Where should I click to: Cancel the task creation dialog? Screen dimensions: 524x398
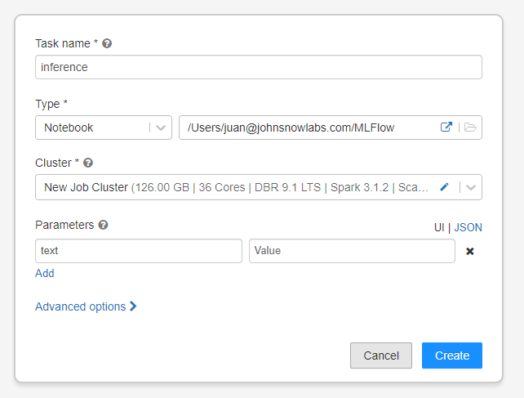(381, 356)
